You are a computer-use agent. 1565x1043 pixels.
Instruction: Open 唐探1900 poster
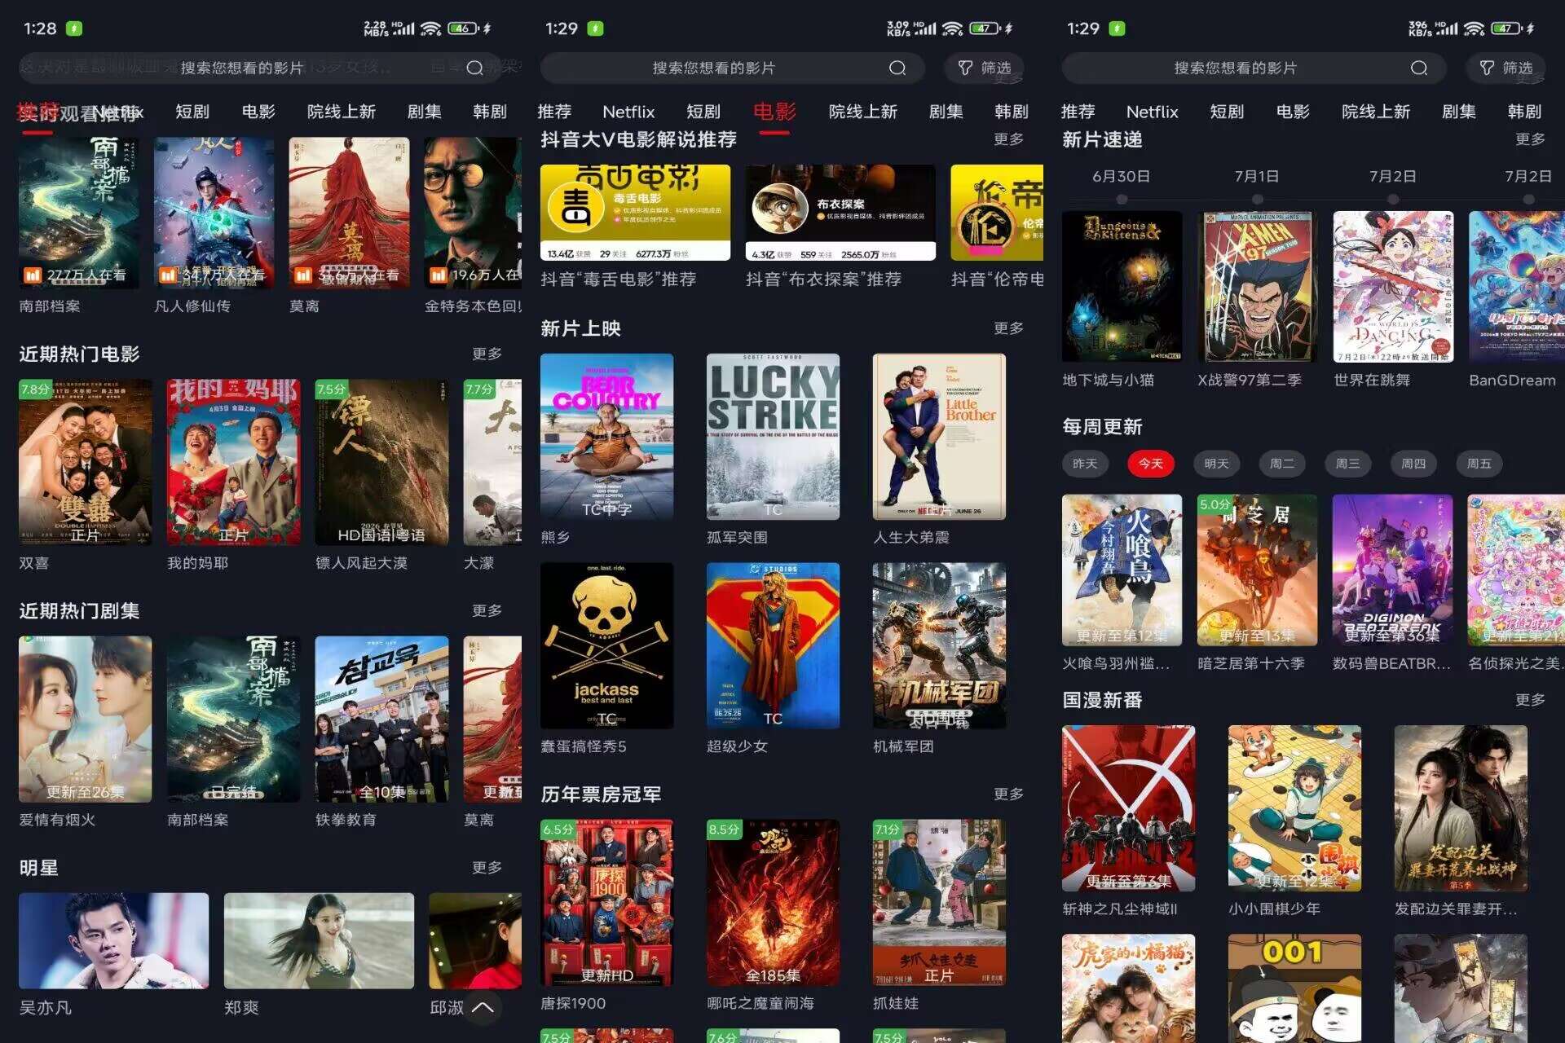(606, 903)
